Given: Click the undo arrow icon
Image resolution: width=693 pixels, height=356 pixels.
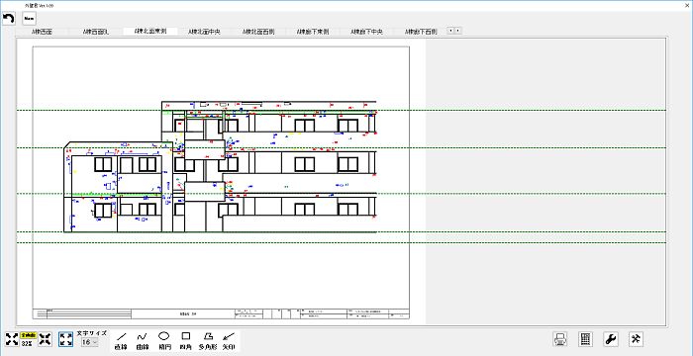Looking at the screenshot, I should [9, 19].
